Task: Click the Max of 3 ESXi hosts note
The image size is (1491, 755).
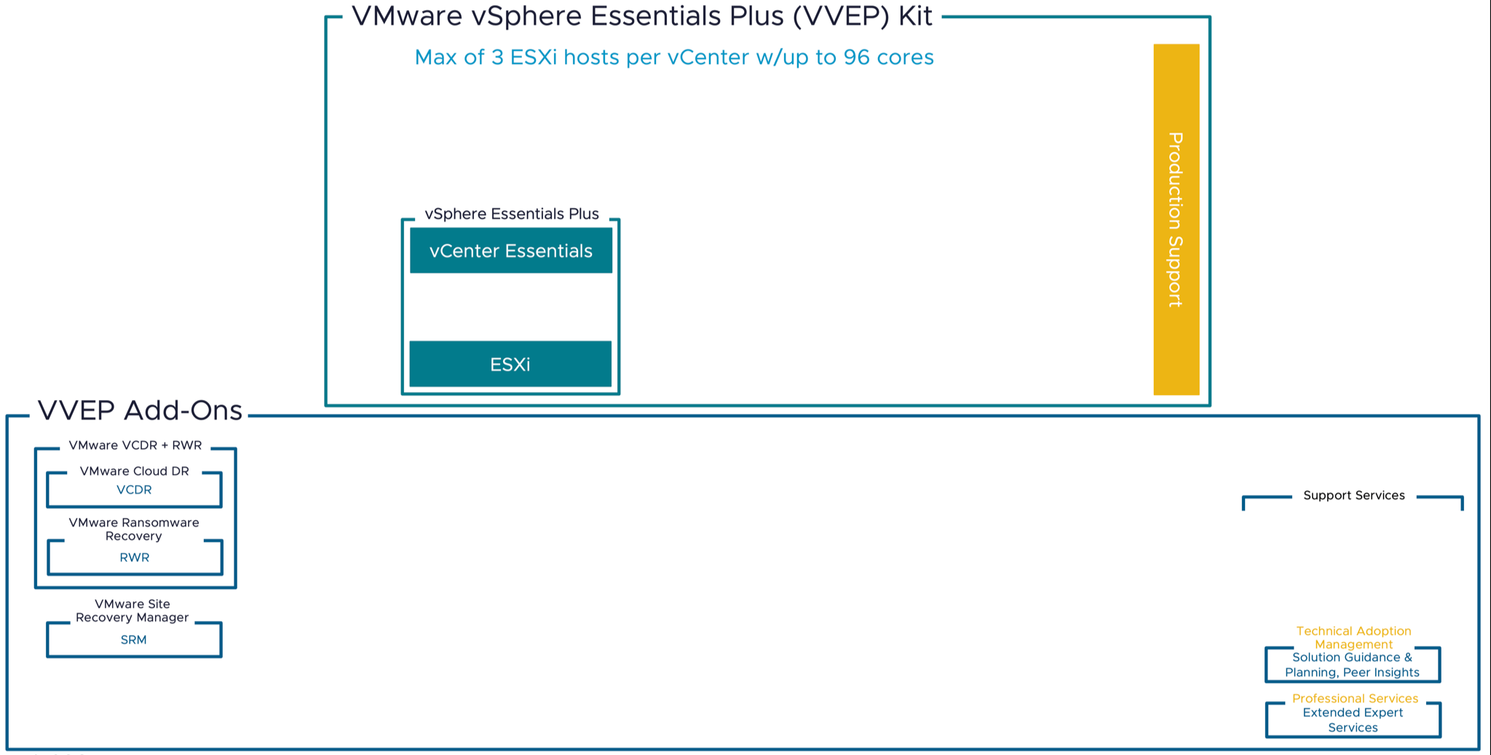Action: point(673,57)
